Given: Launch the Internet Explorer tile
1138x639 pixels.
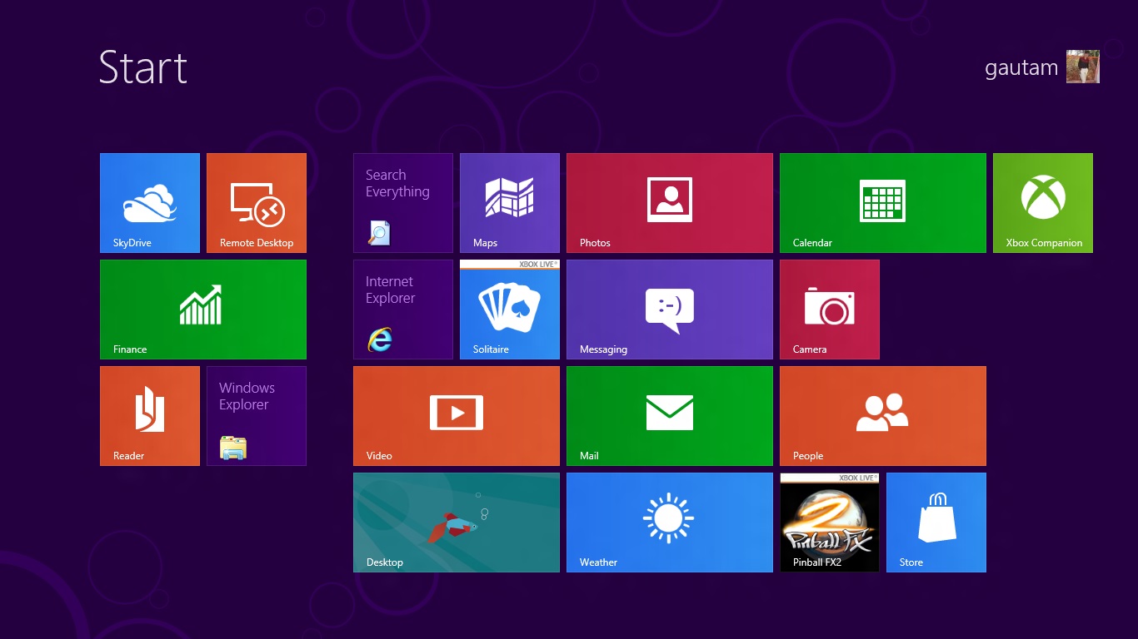Looking at the screenshot, I should 403,310.
